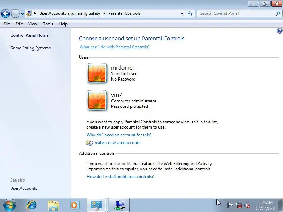Open the address bar history dropdown
This screenshot has width=283, height=212.
(182, 13)
